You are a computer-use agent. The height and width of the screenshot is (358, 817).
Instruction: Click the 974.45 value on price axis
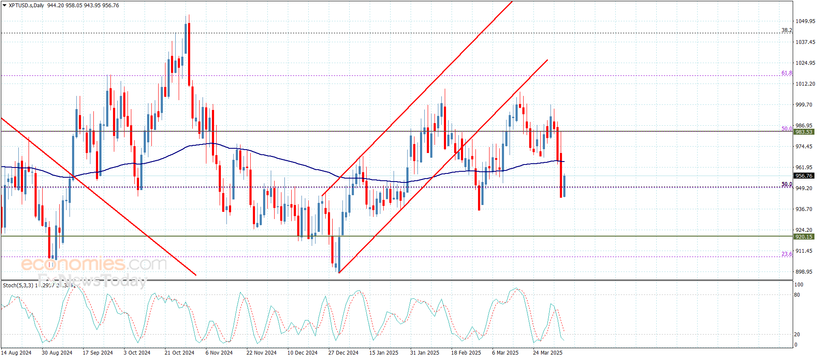[804, 147]
